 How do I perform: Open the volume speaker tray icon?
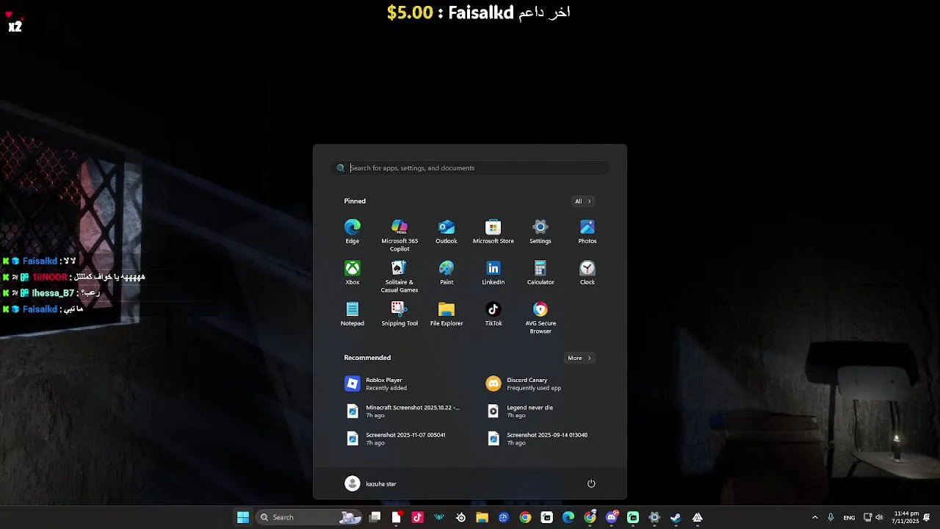pos(879,517)
